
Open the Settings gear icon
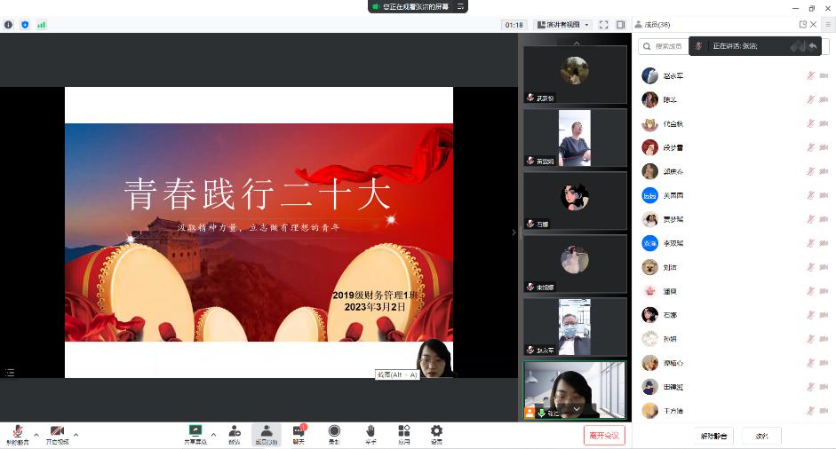click(436, 433)
